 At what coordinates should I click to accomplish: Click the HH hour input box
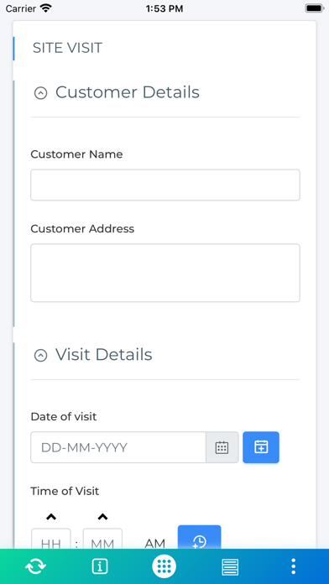point(50,539)
